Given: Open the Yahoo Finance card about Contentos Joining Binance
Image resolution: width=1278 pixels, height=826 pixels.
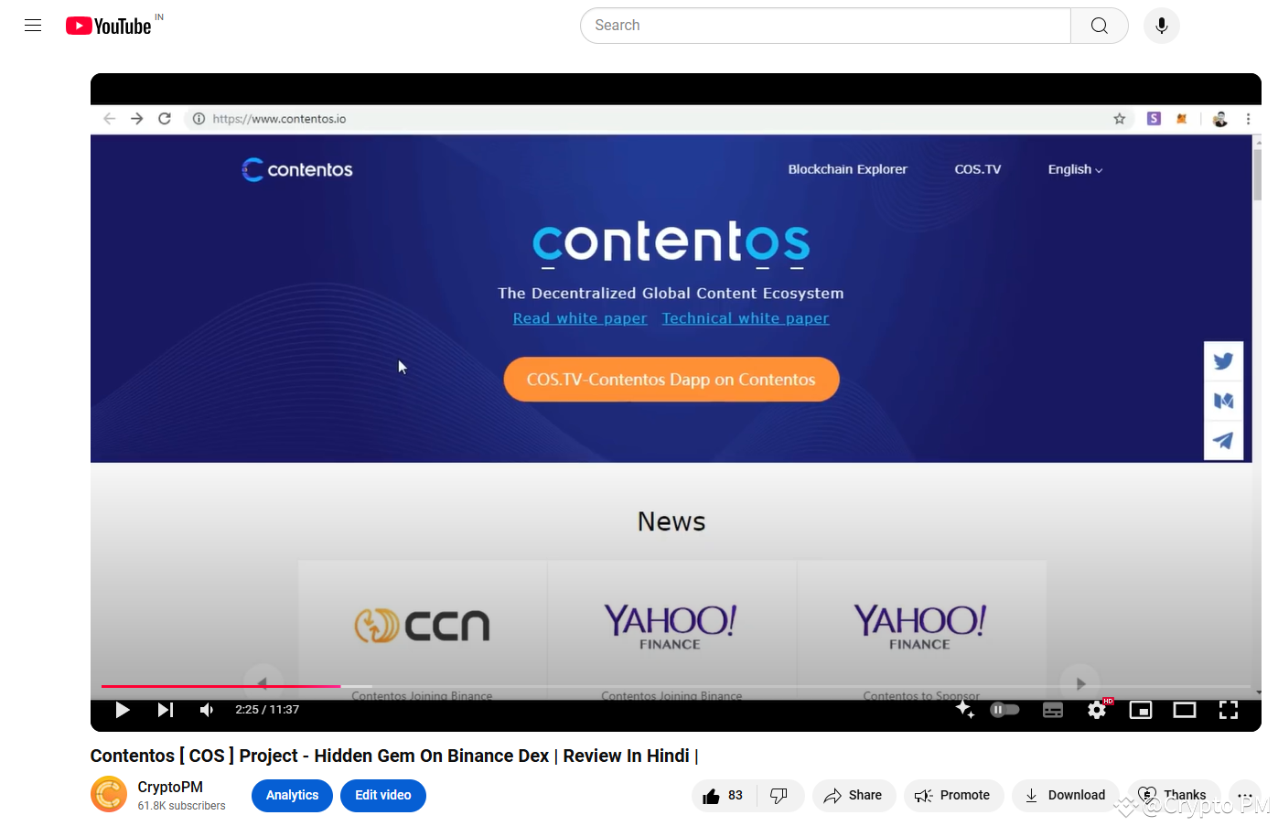Looking at the screenshot, I should click(x=671, y=630).
